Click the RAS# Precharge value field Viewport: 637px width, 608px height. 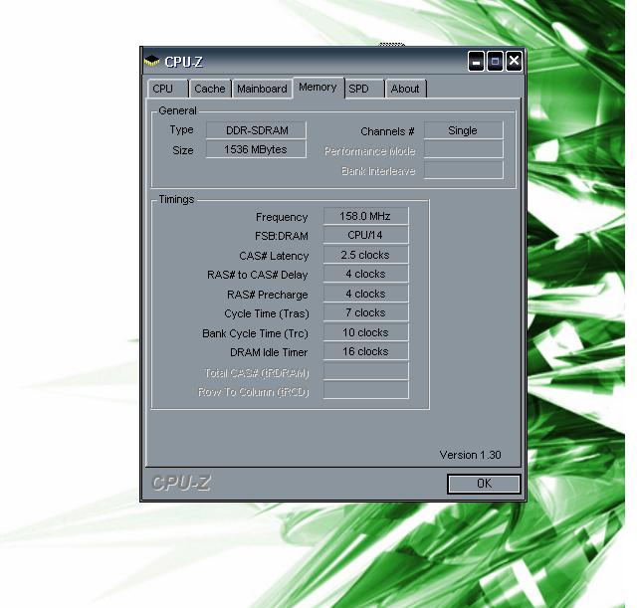click(366, 294)
